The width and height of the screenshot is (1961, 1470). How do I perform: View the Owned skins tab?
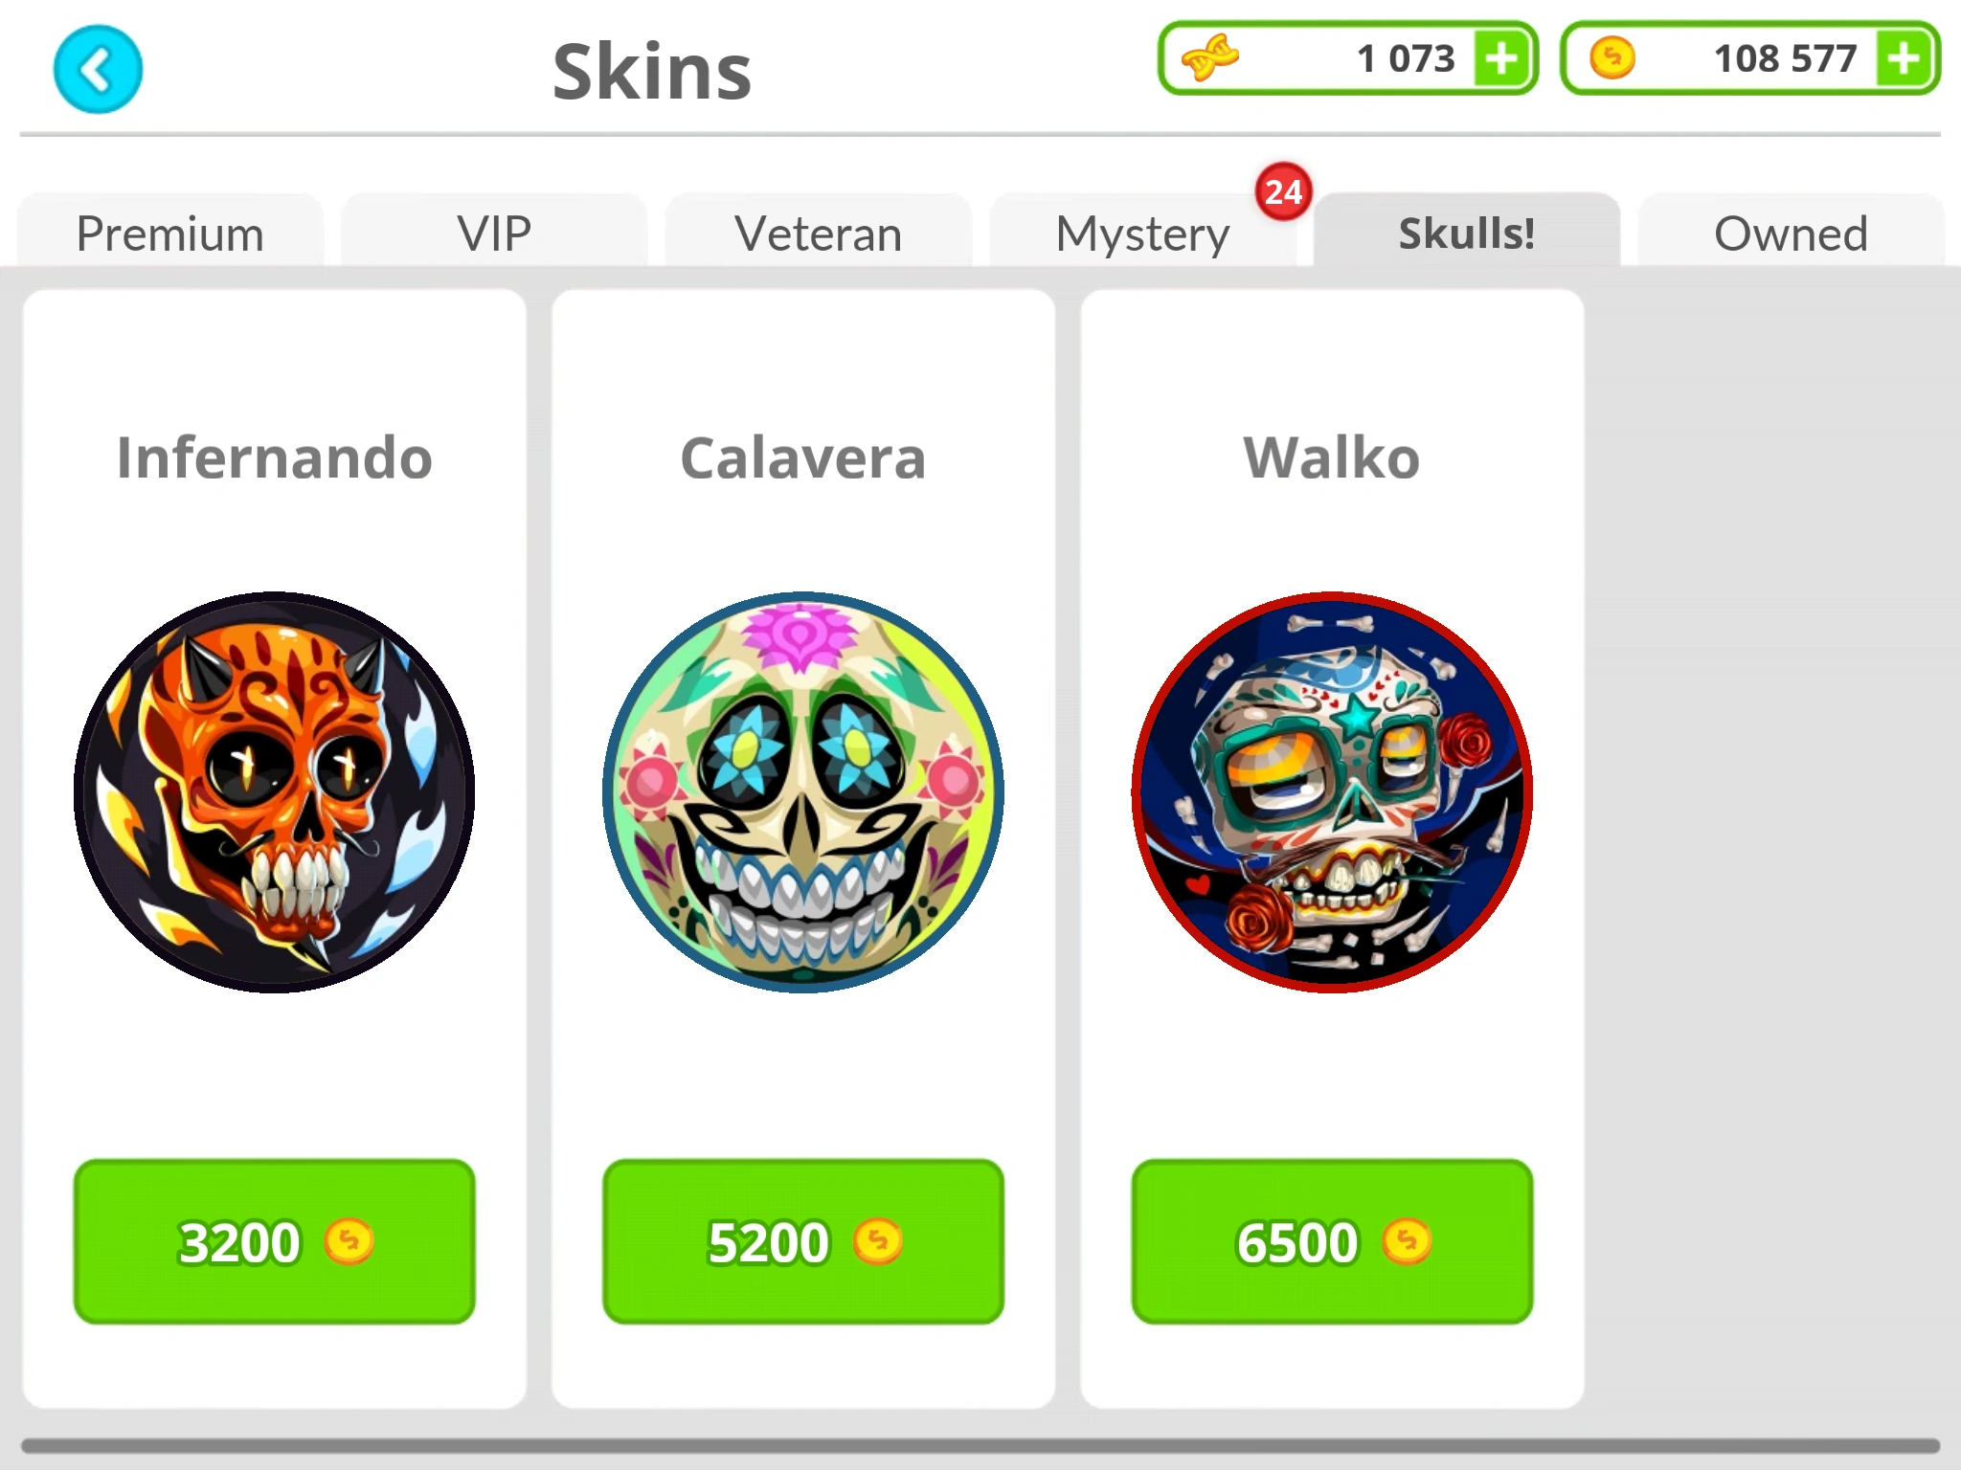click(x=1791, y=232)
